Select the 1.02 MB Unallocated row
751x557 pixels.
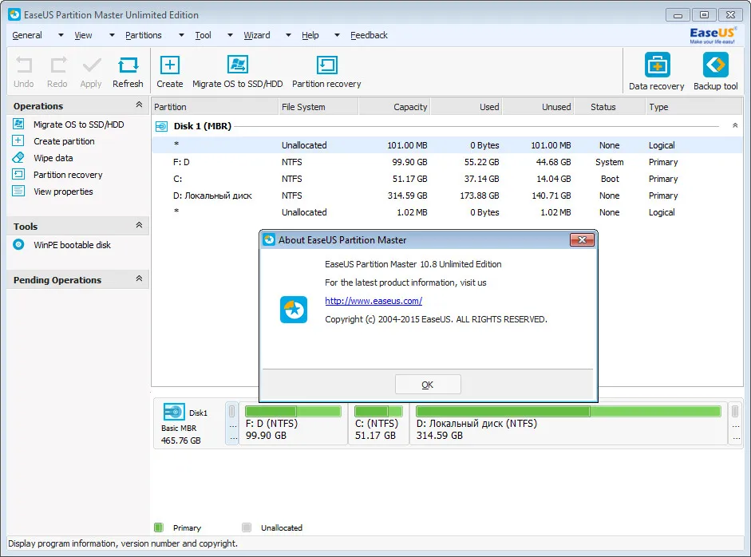coord(447,212)
